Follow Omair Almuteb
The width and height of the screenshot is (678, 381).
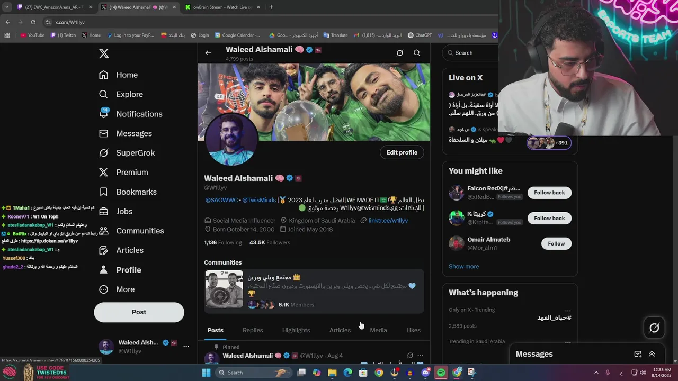556,243
